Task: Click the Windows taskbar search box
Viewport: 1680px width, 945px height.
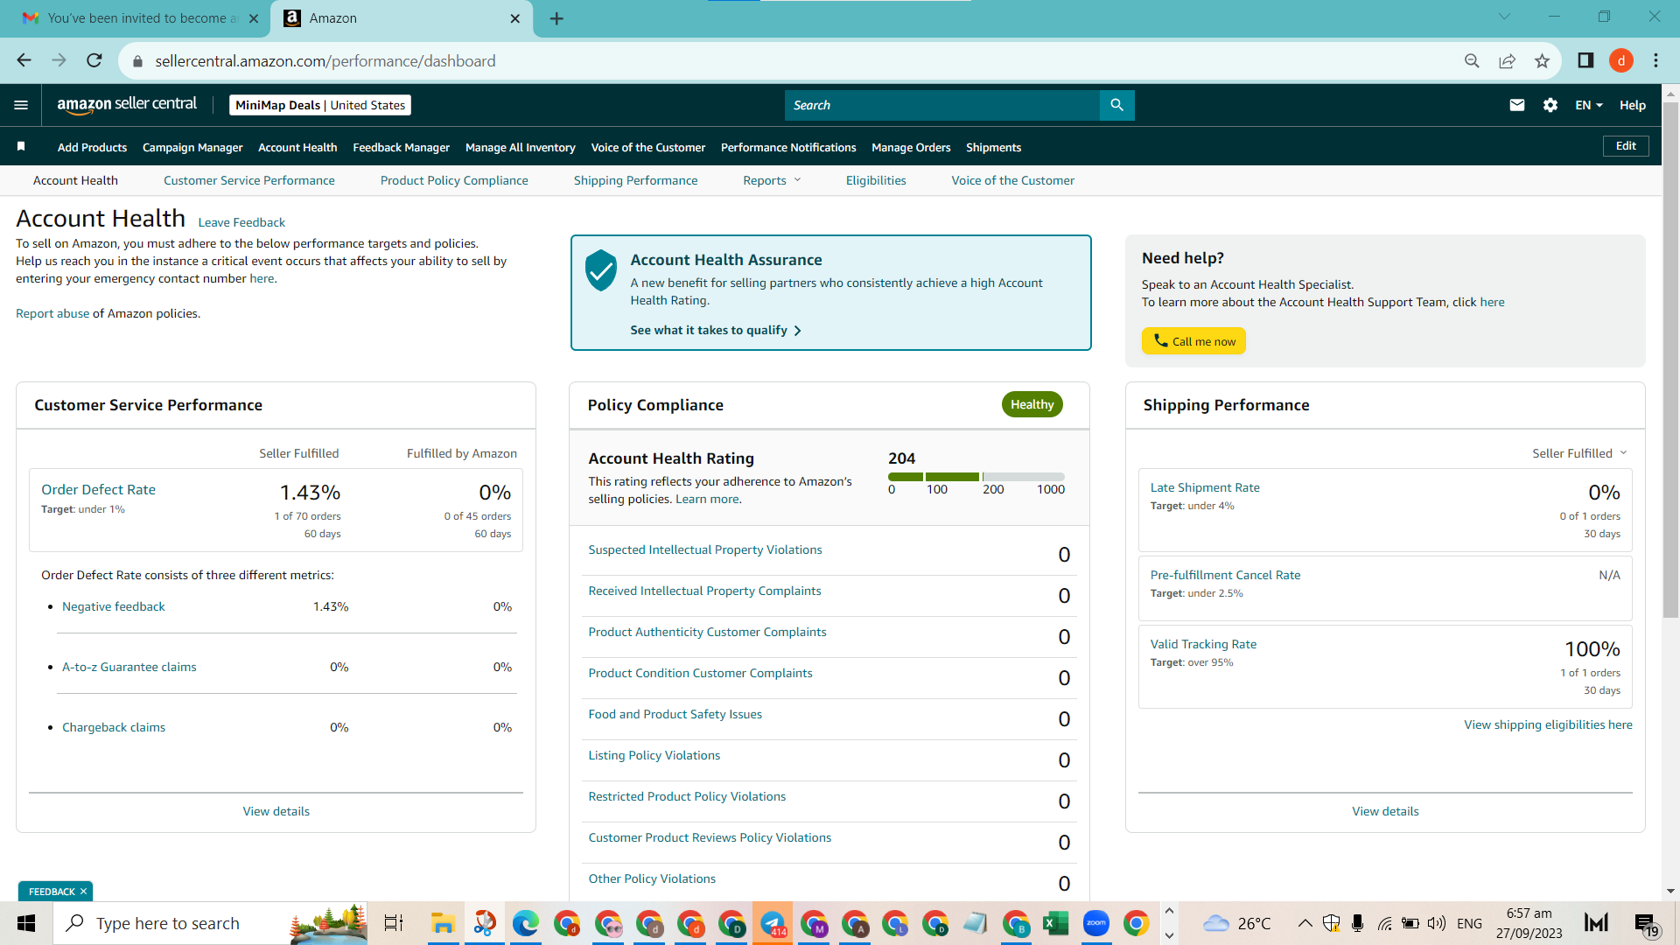Action: point(210,923)
